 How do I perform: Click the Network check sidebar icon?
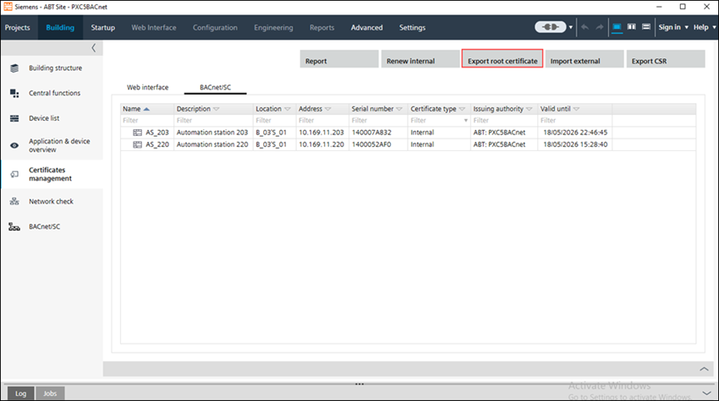(x=14, y=202)
